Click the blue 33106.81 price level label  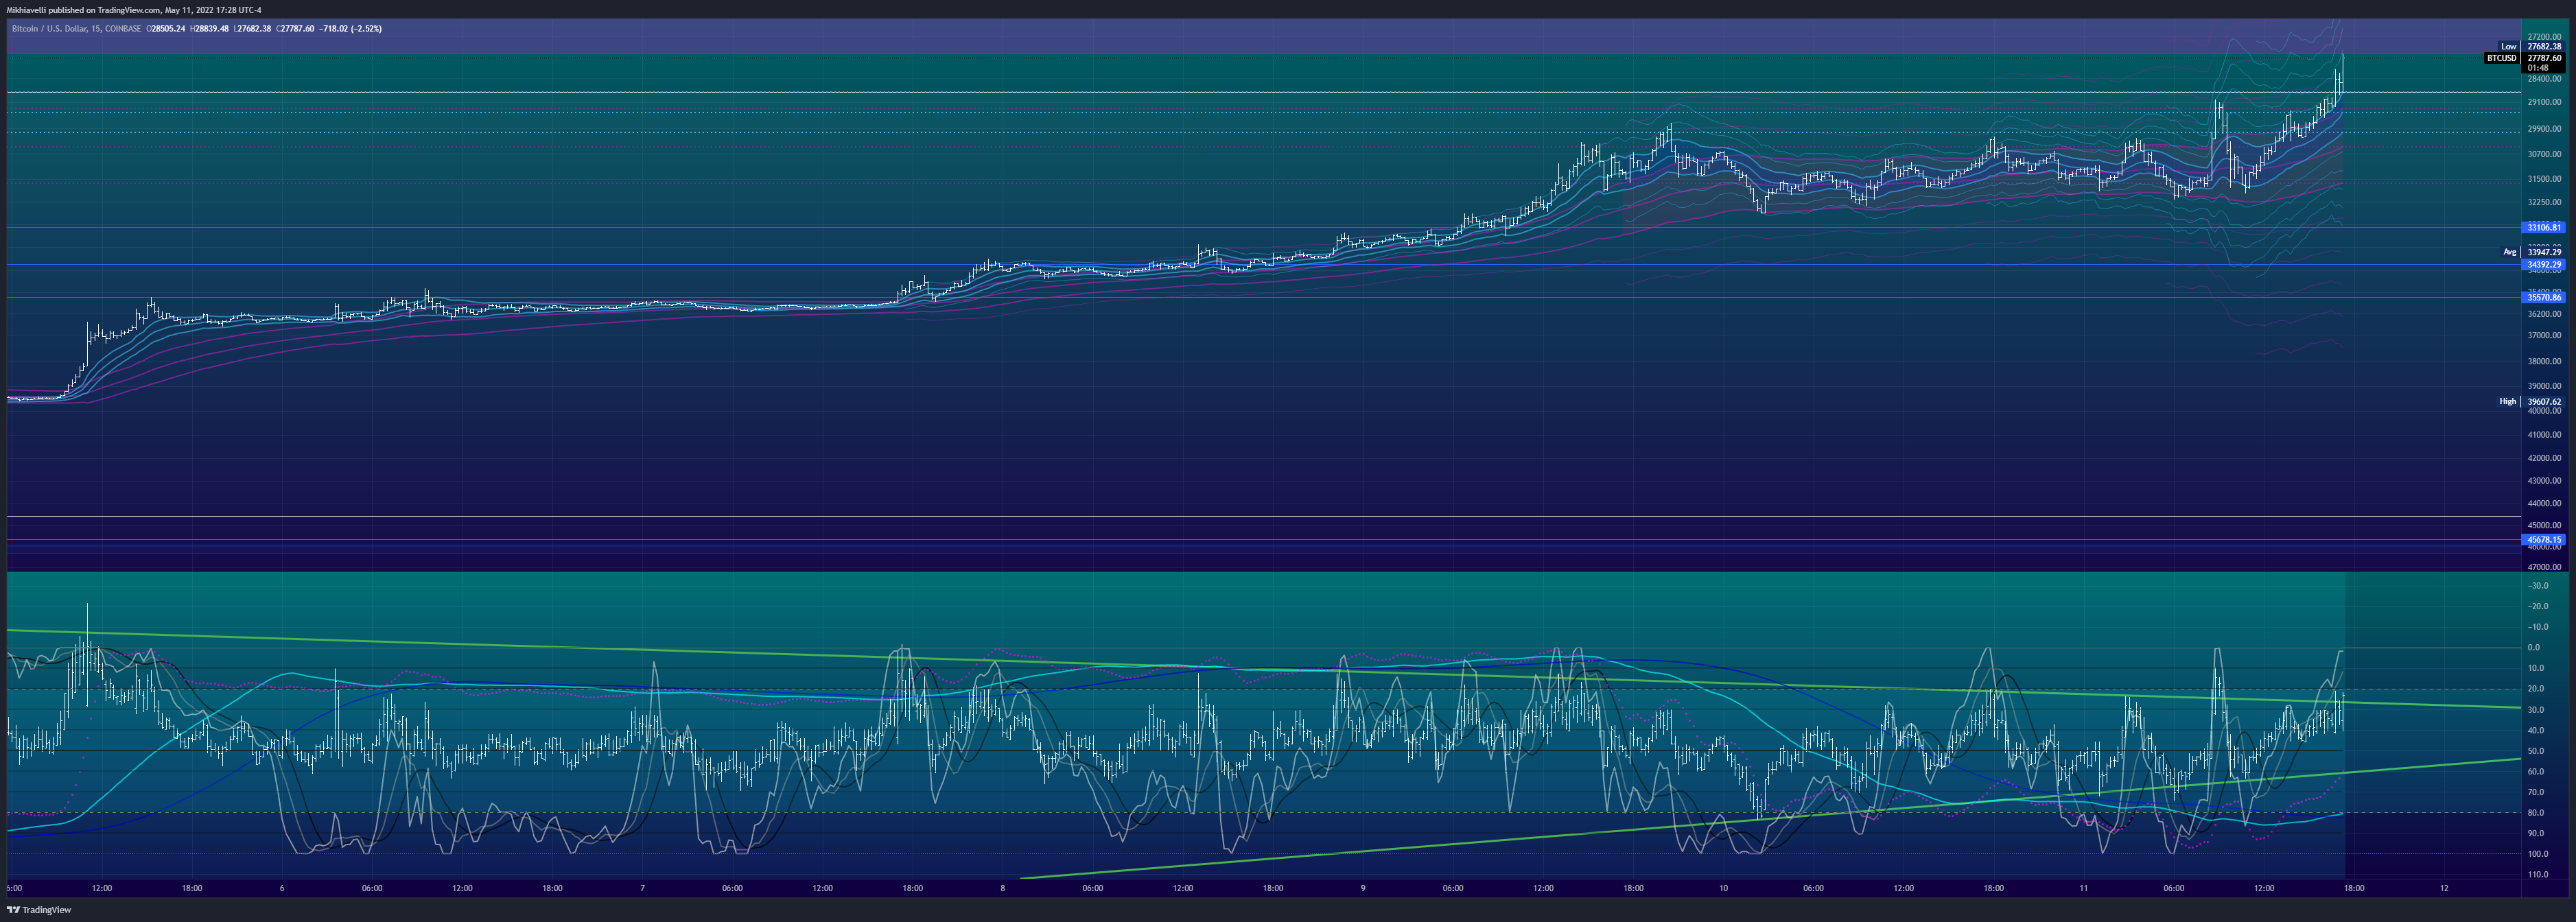[x=2544, y=228]
